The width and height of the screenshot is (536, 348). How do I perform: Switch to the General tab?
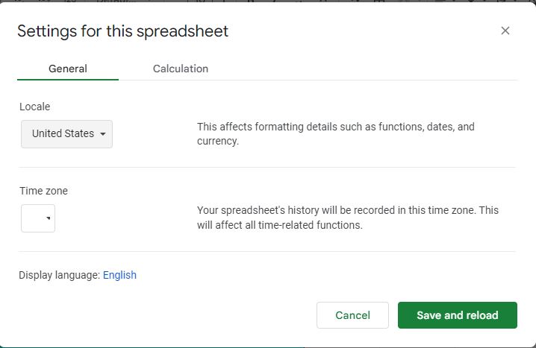[68, 69]
